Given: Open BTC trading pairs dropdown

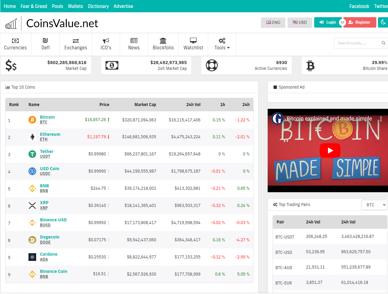Looking at the screenshot, I should pos(374,205).
